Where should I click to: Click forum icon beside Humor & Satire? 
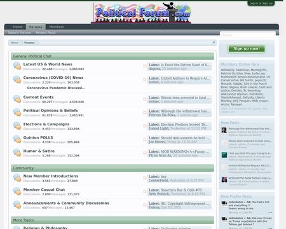(17, 153)
